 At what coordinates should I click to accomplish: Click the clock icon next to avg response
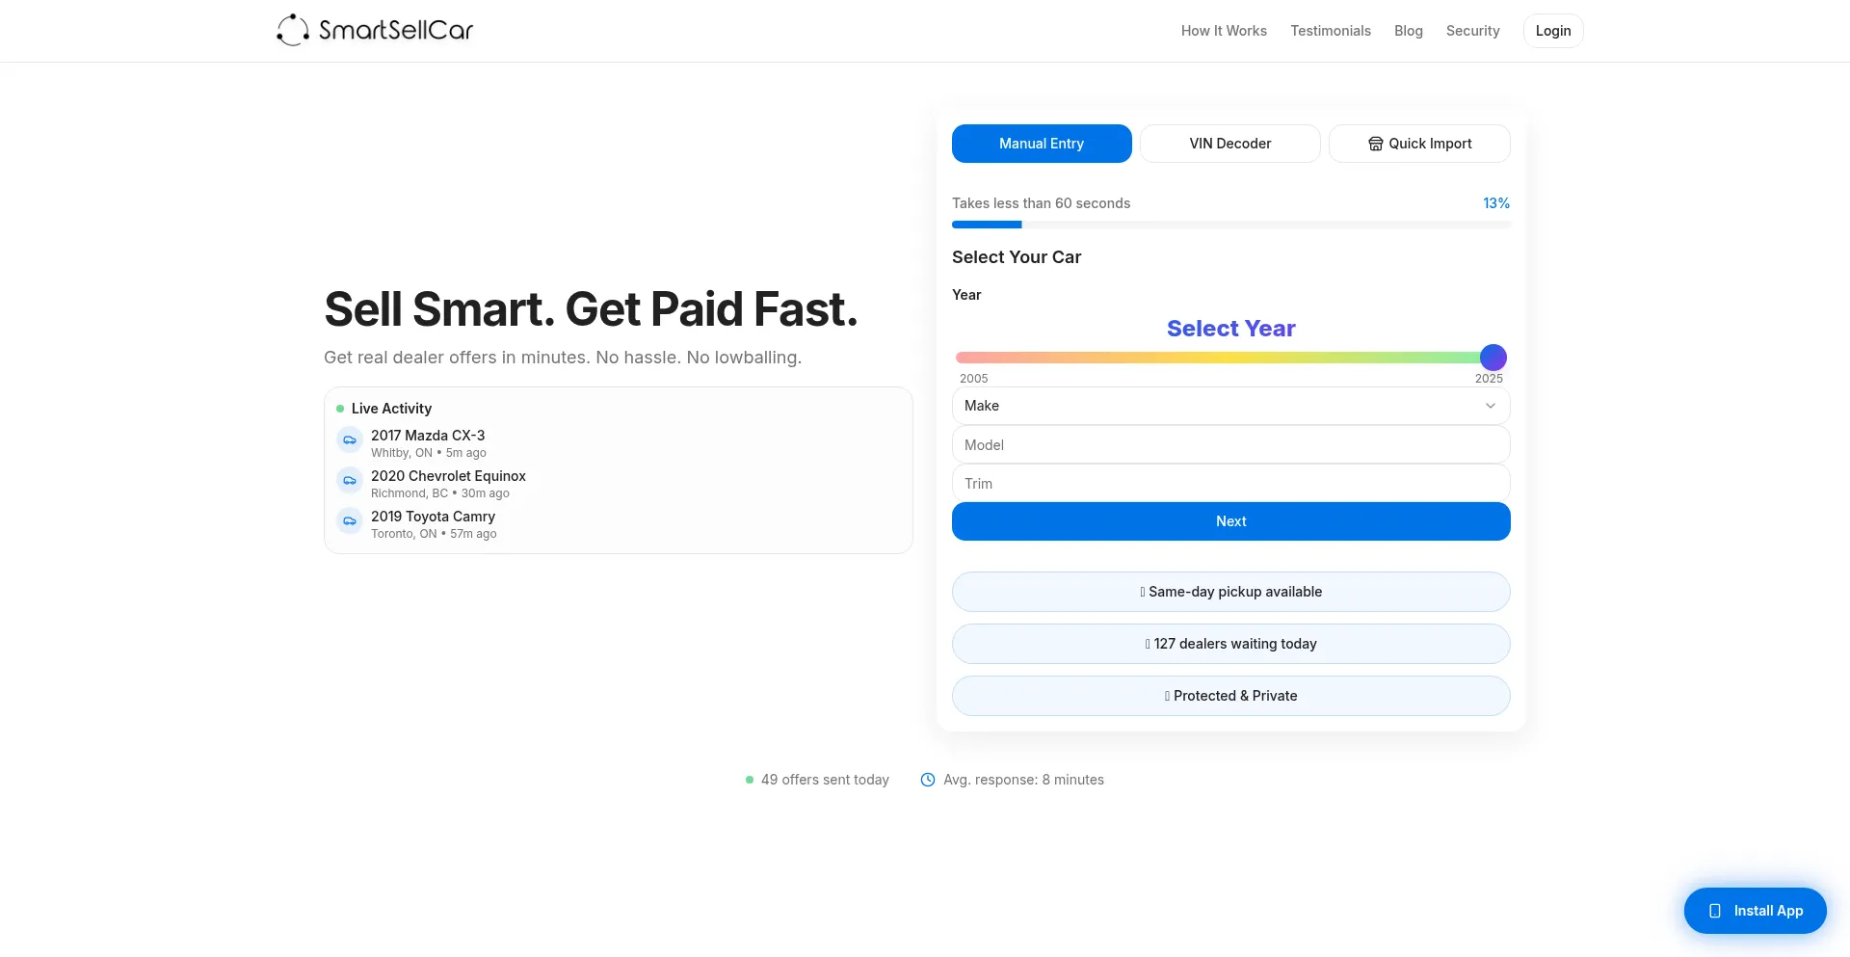927,779
